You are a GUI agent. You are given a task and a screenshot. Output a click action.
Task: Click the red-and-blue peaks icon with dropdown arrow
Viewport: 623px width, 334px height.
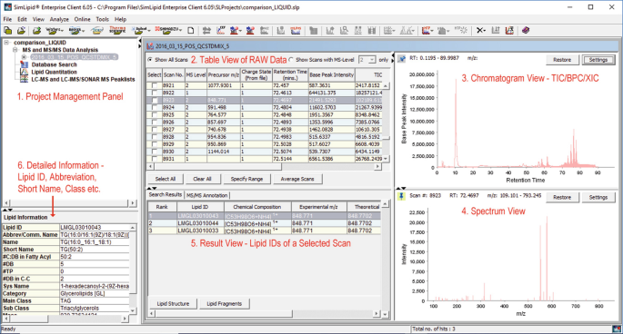[235, 31]
